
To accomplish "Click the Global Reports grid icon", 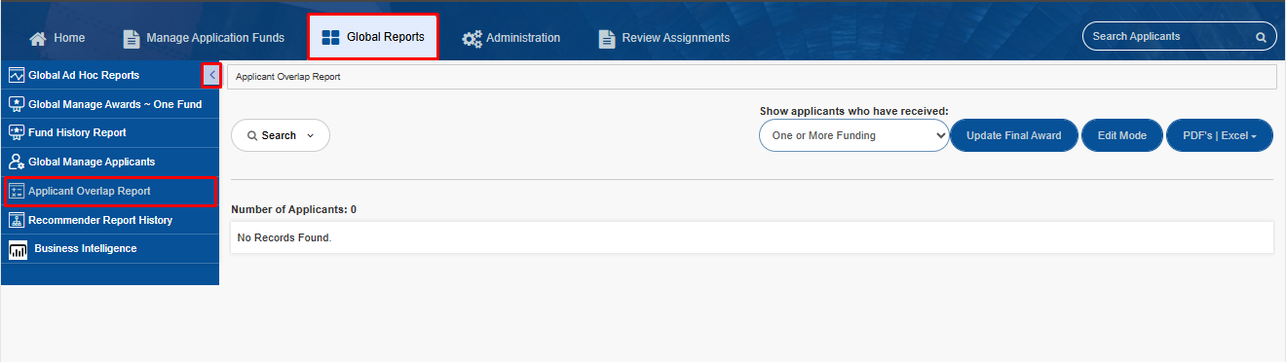I will tap(330, 38).
